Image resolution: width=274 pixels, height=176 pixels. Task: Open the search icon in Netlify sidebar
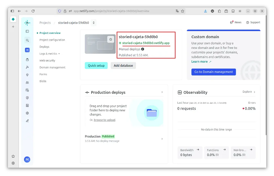point(27,40)
